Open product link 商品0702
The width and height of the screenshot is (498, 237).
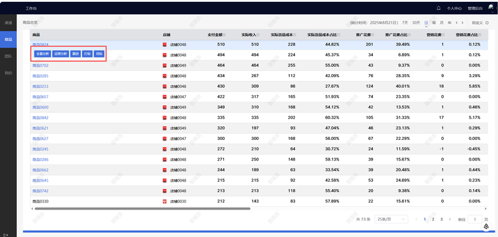40,66
